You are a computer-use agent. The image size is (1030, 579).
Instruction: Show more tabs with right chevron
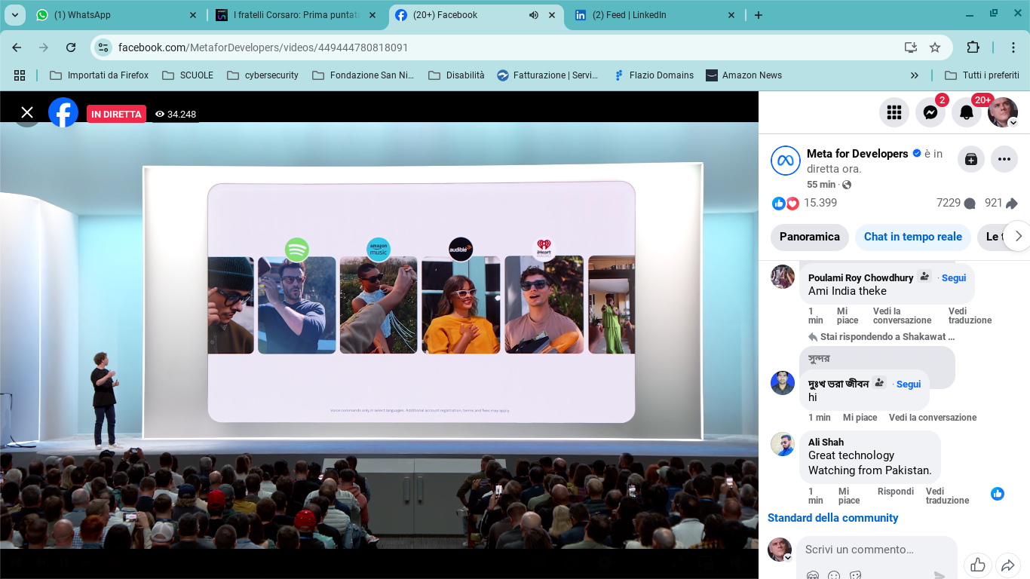[1018, 236]
